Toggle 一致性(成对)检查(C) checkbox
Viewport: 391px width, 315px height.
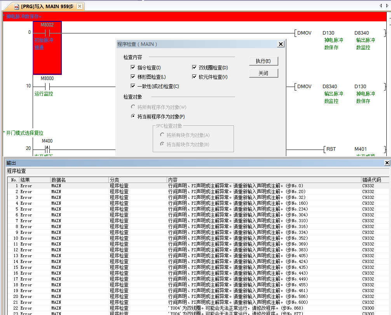pyautogui.click(x=133, y=86)
